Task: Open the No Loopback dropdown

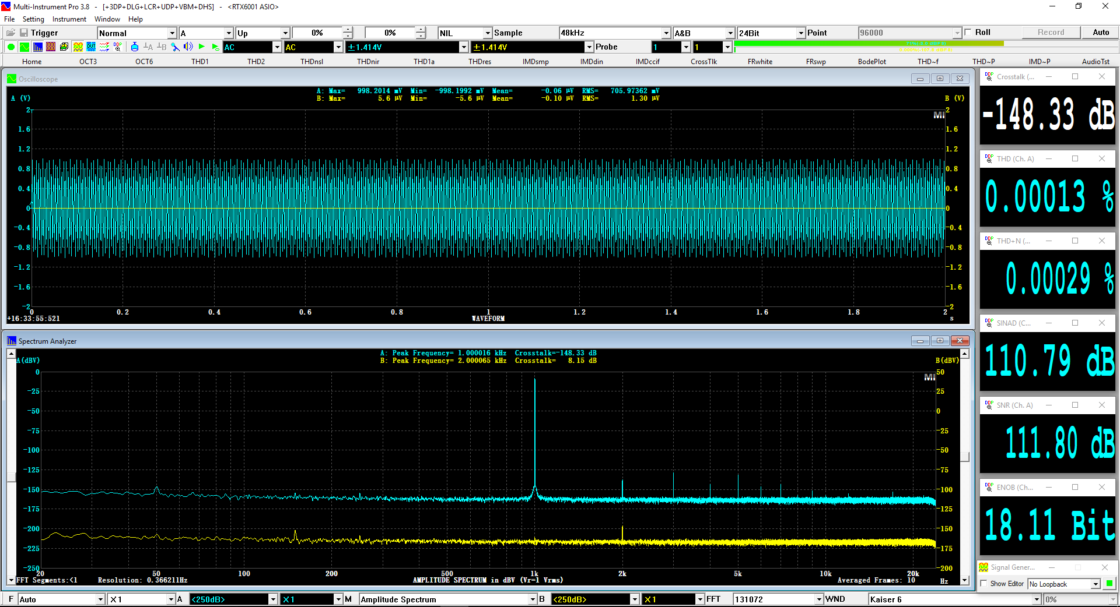Action: point(1095,584)
